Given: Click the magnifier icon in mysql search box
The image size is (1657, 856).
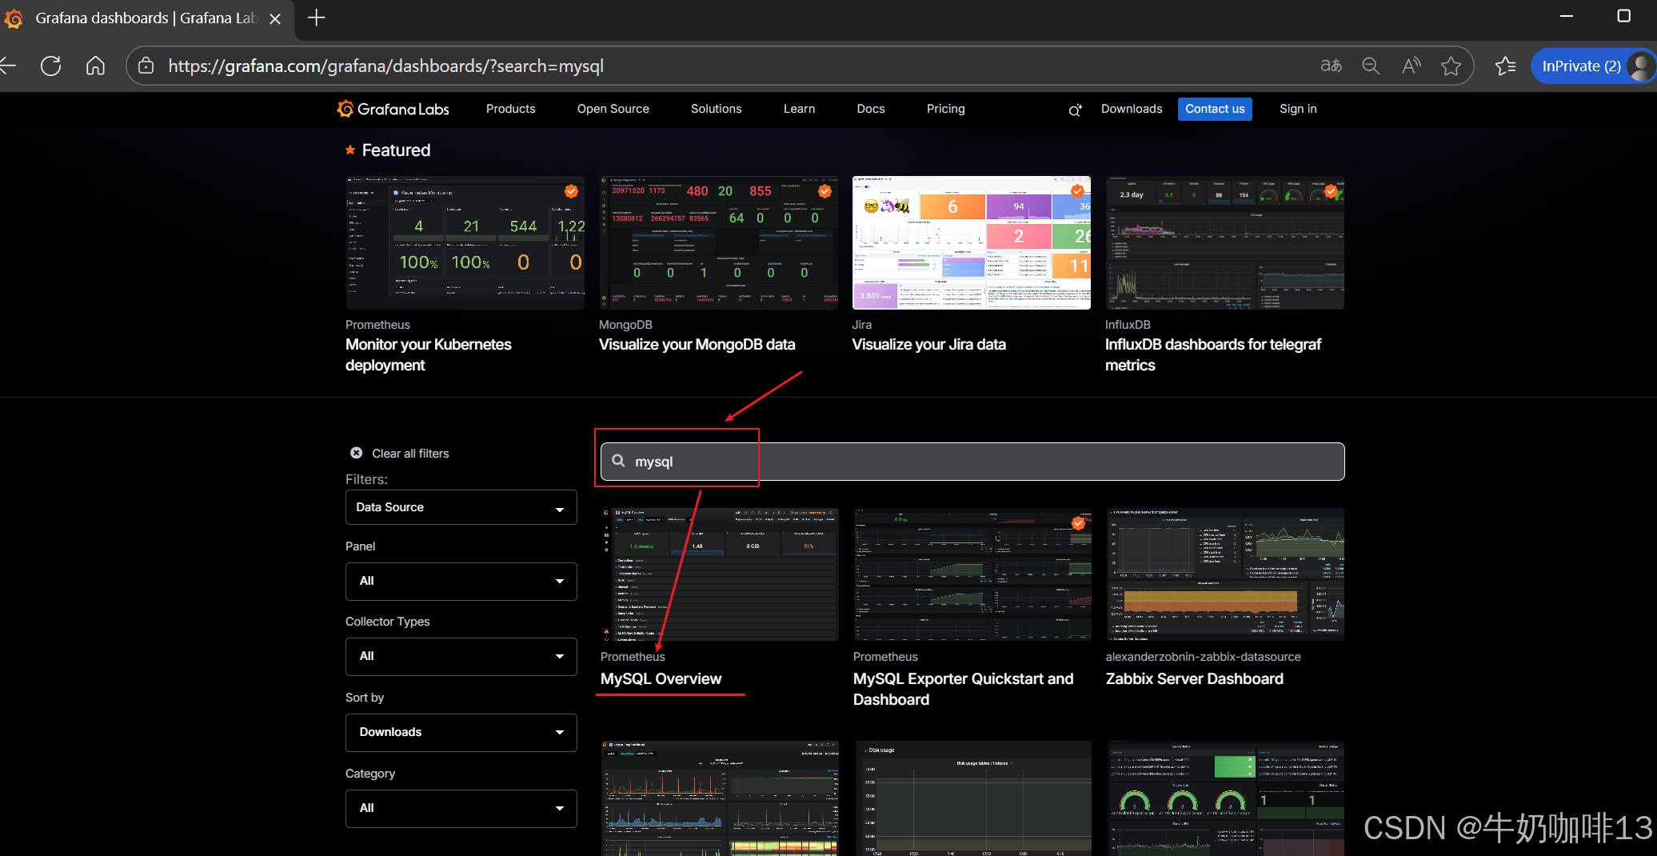Looking at the screenshot, I should pyautogui.click(x=618, y=461).
